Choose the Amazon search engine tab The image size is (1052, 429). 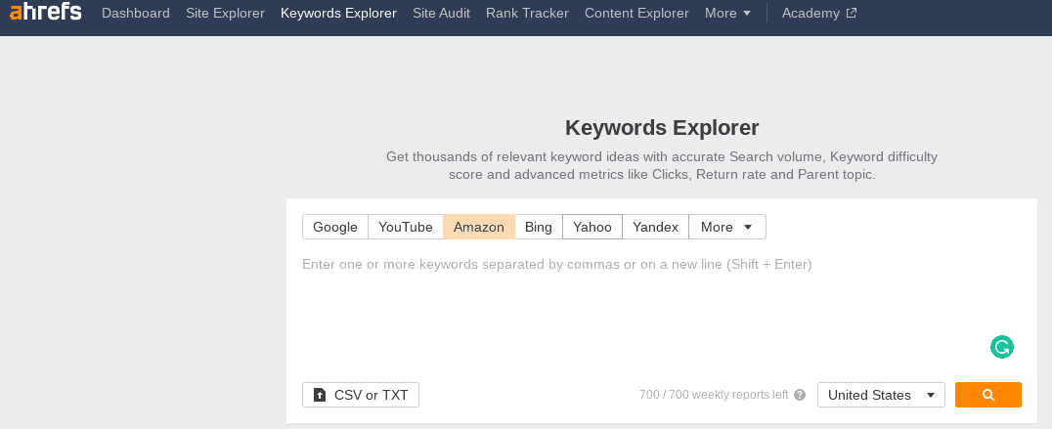tap(478, 227)
